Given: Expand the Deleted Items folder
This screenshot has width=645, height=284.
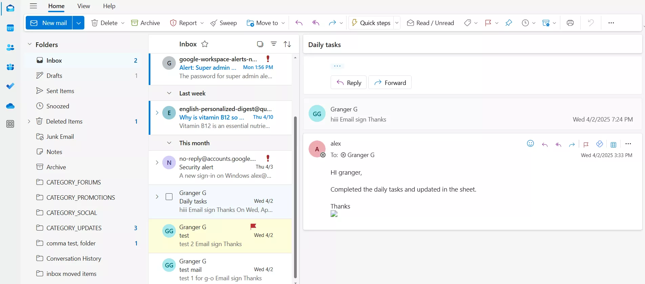Looking at the screenshot, I should pyautogui.click(x=29, y=121).
